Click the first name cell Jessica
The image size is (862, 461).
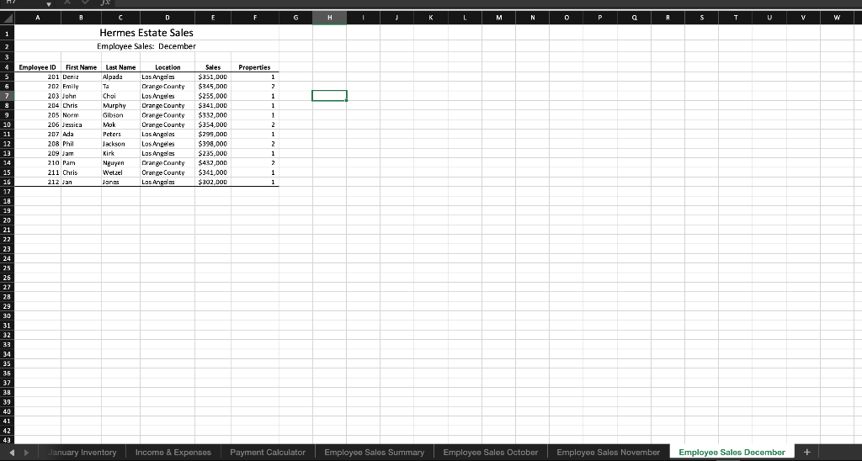click(x=81, y=125)
